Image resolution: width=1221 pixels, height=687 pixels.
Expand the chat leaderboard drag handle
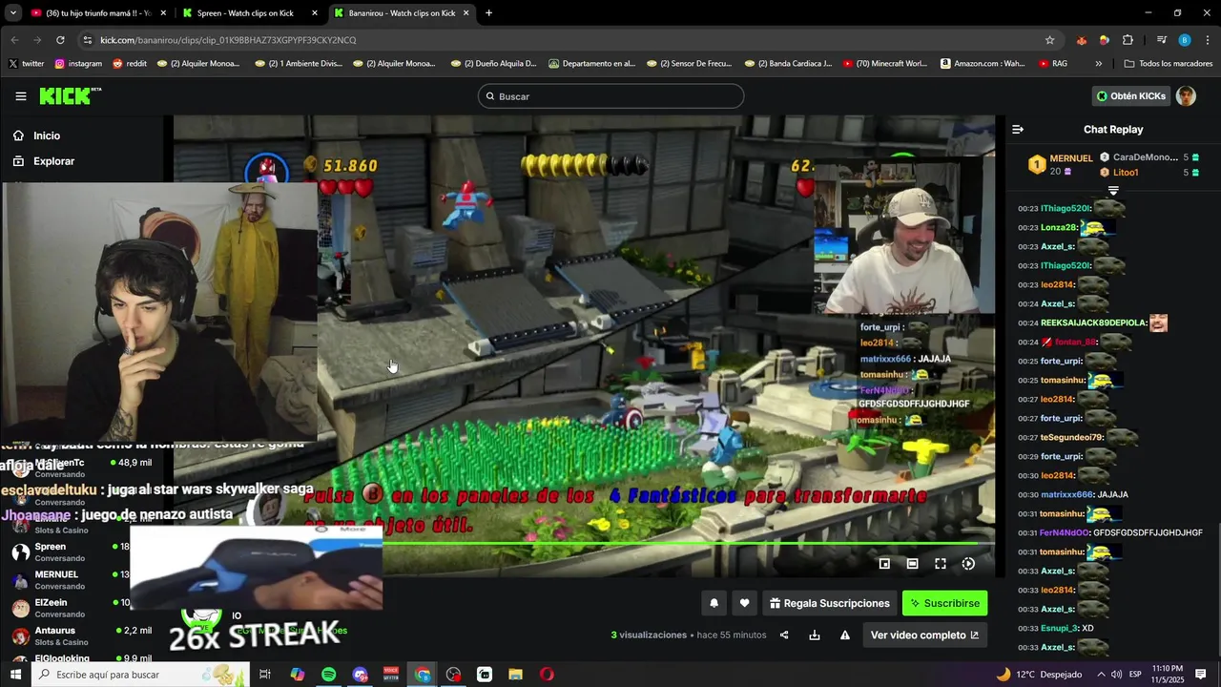(x=1112, y=191)
